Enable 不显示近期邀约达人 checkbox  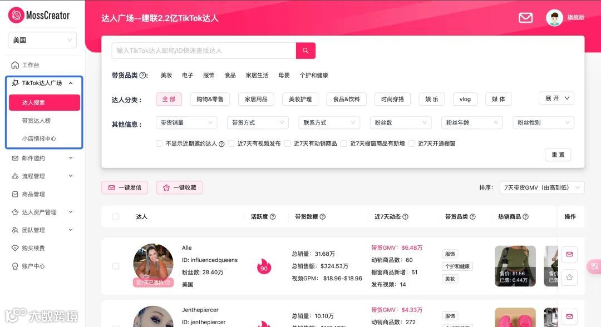[159, 143]
